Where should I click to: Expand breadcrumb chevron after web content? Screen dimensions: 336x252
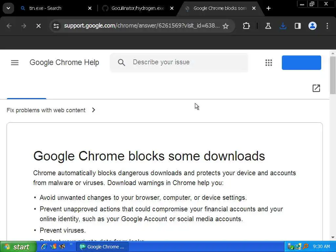click(x=94, y=110)
